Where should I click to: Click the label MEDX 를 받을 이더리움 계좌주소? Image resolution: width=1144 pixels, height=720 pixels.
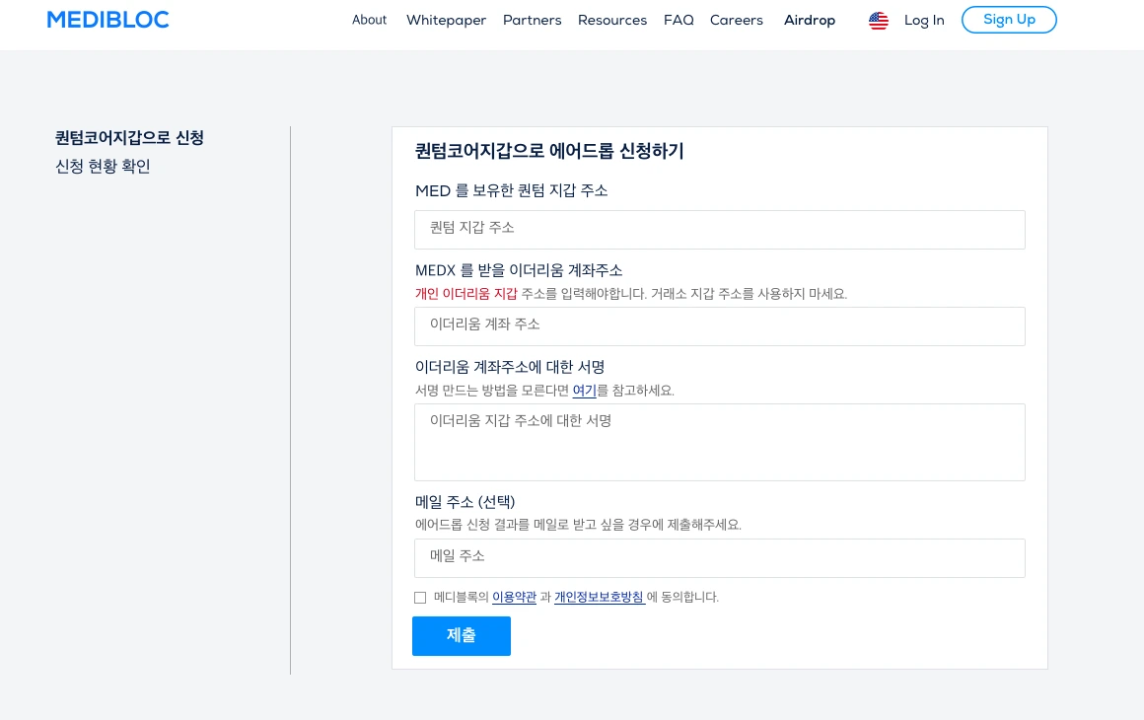519,270
